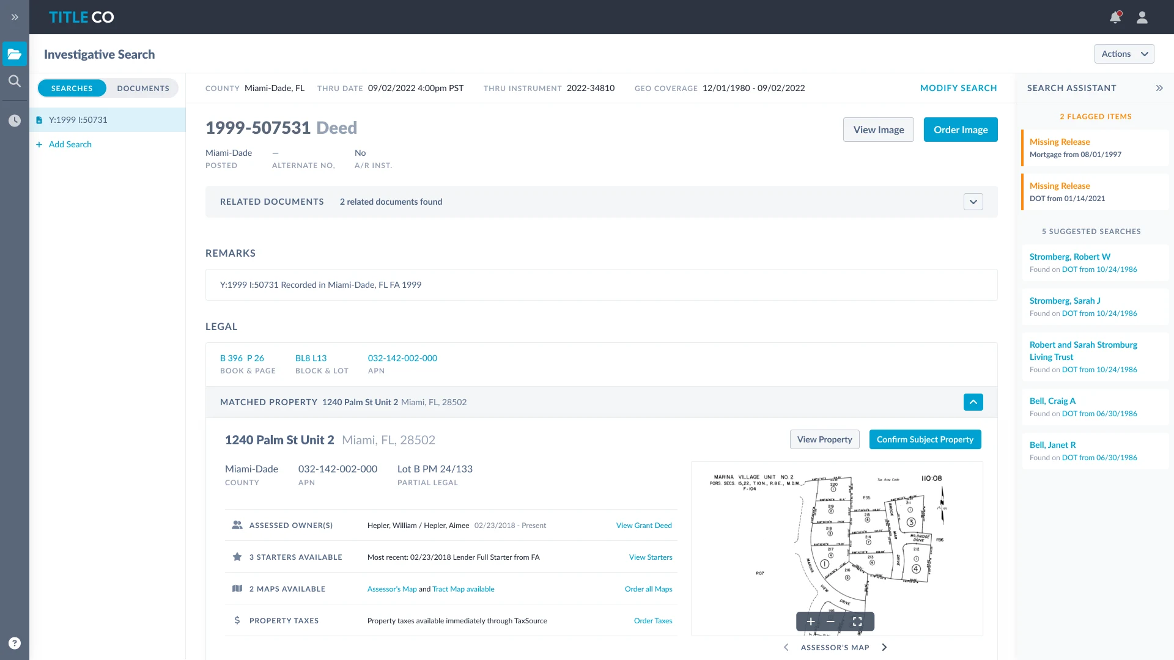The width and height of the screenshot is (1174, 660).
Task: Click the Order Image button
Action: [x=961, y=130]
